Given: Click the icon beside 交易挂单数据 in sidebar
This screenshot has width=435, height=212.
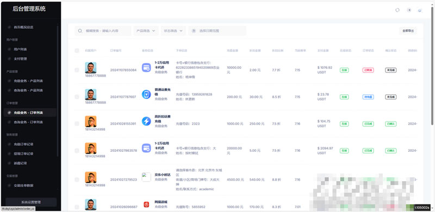Looking at the screenshot, I should (9, 185).
